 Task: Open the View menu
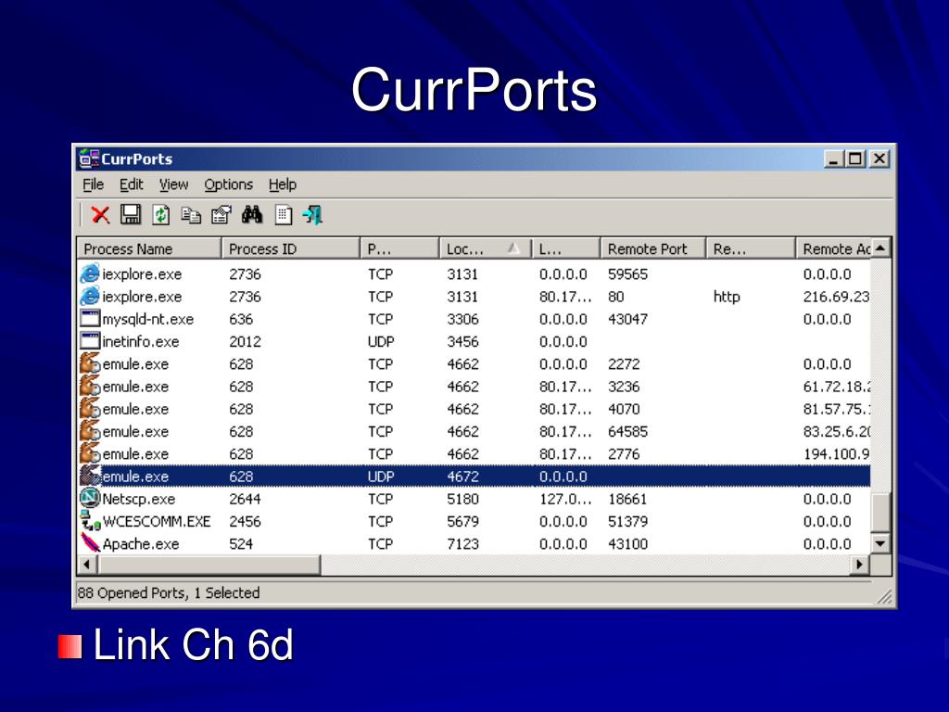pyautogui.click(x=173, y=184)
